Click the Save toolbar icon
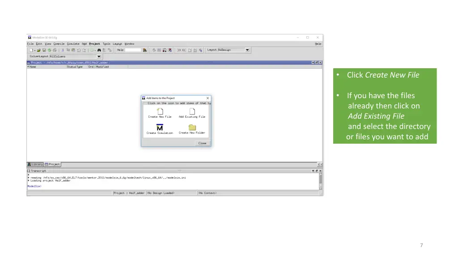The width and height of the screenshot is (458, 257). point(44,50)
